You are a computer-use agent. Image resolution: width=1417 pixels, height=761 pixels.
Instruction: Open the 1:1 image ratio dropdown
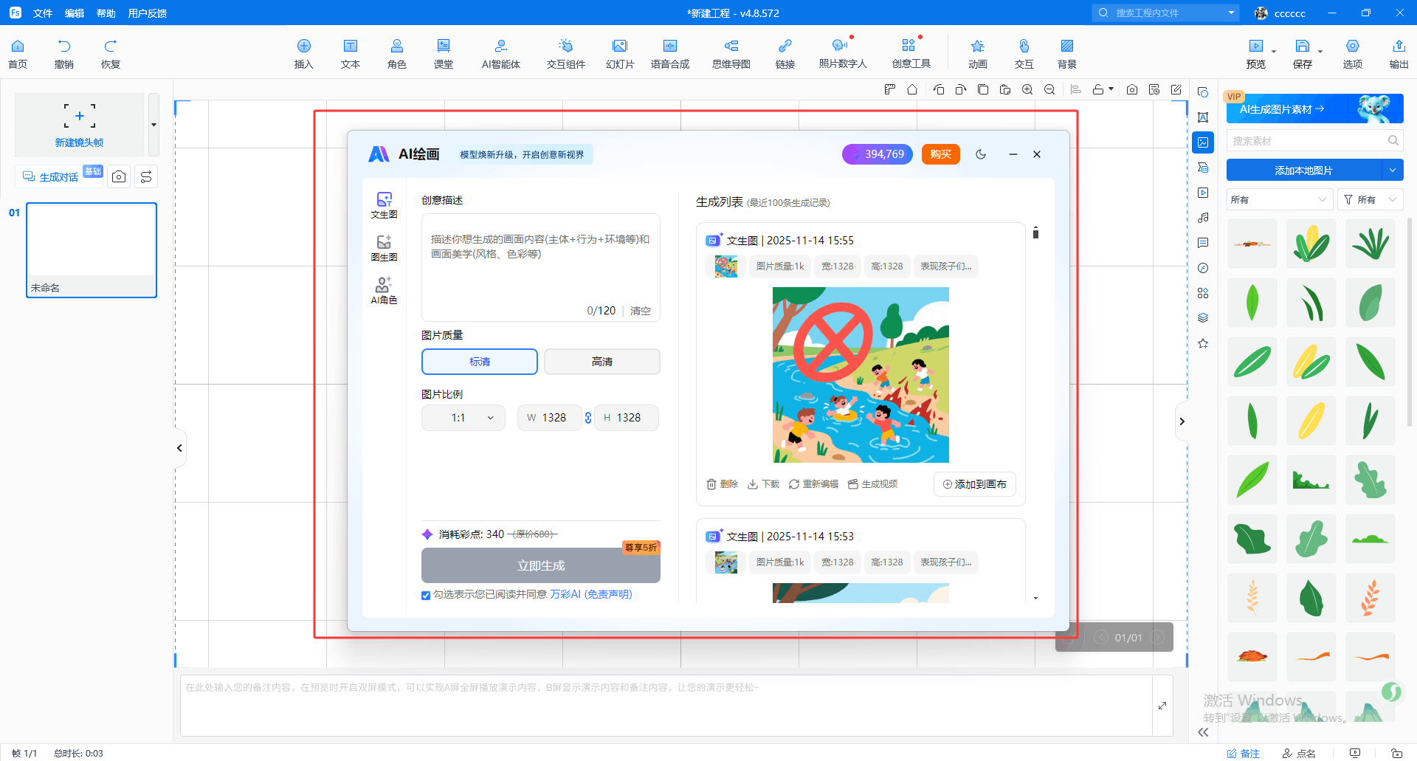click(463, 418)
